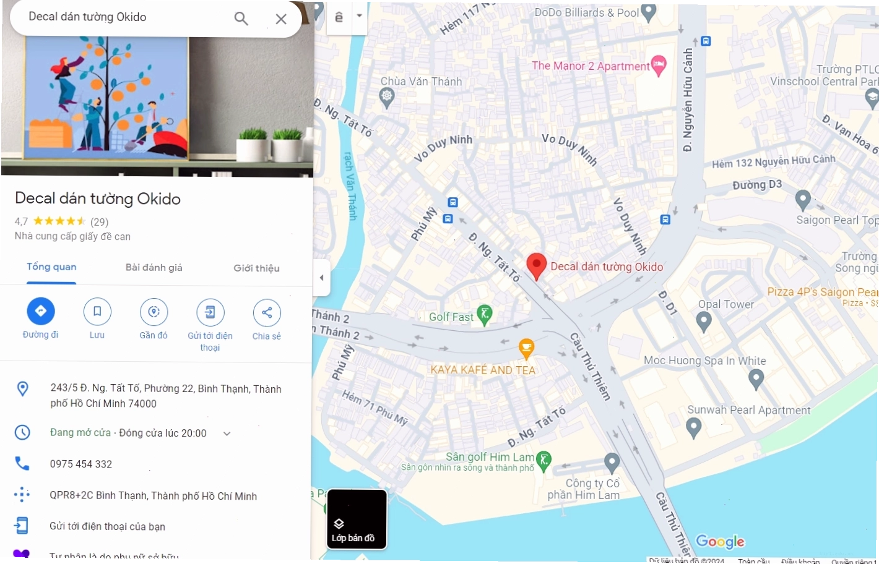Select the Golf Fast map marker
This screenshot has height=564, width=879.
(485, 315)
